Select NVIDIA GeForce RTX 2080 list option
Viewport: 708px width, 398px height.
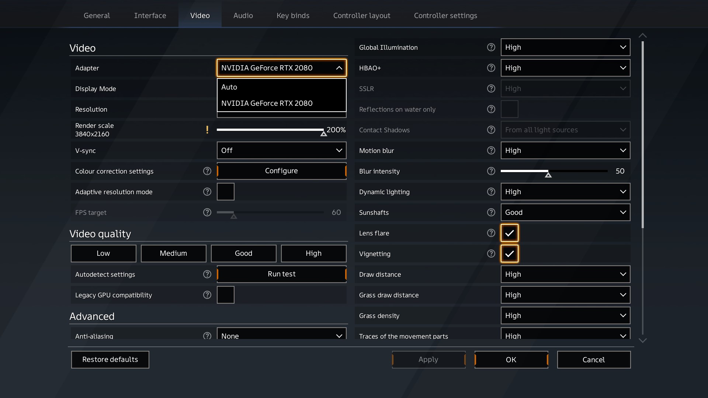click(282, 103)
